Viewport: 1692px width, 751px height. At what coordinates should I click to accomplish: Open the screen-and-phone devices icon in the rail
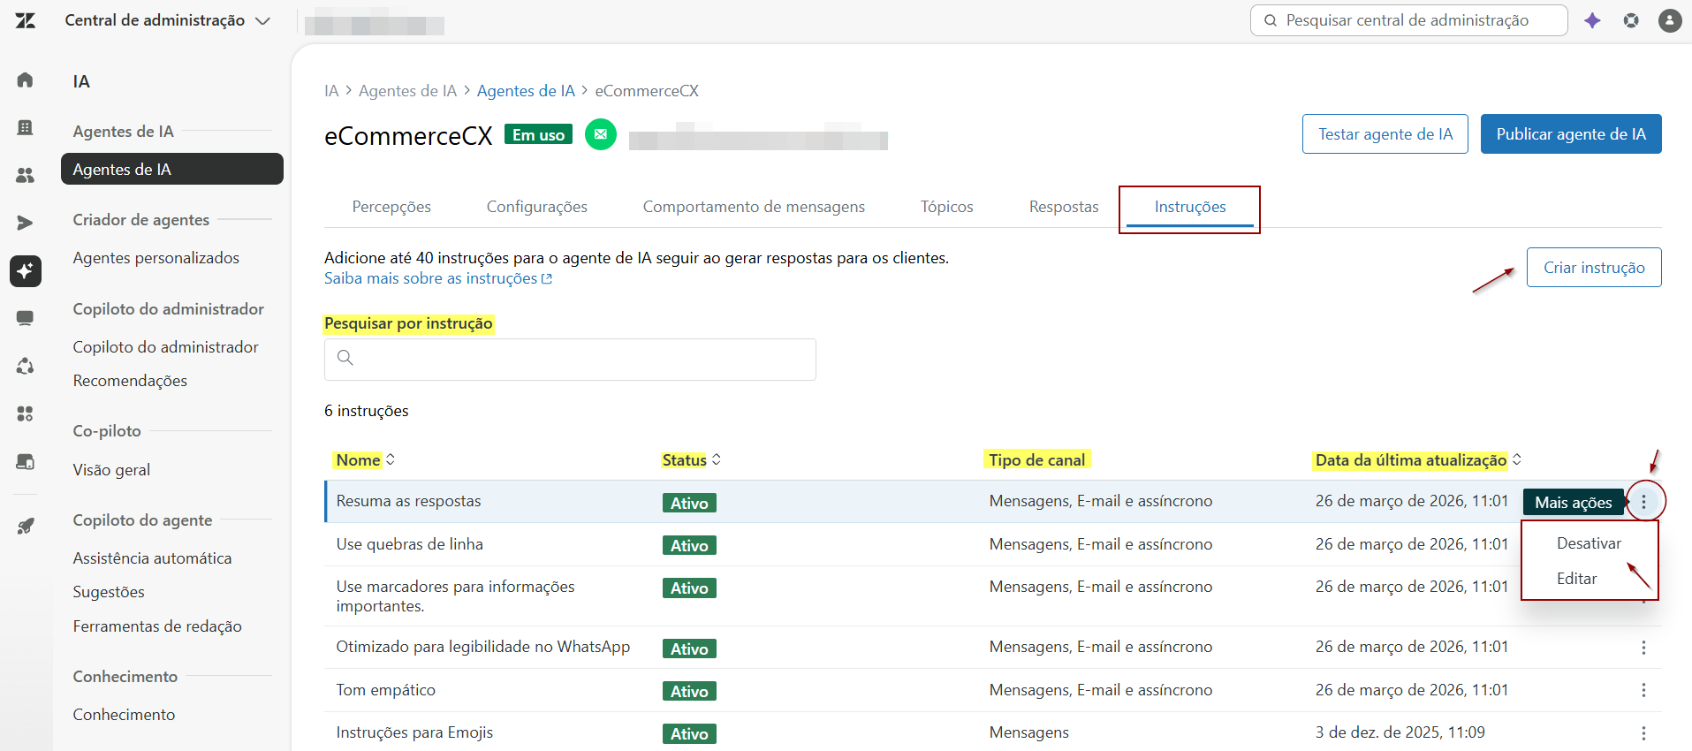click(x=26, y=461)
